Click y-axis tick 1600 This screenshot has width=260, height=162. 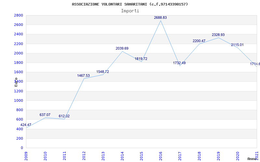click(x=19, y=72)
